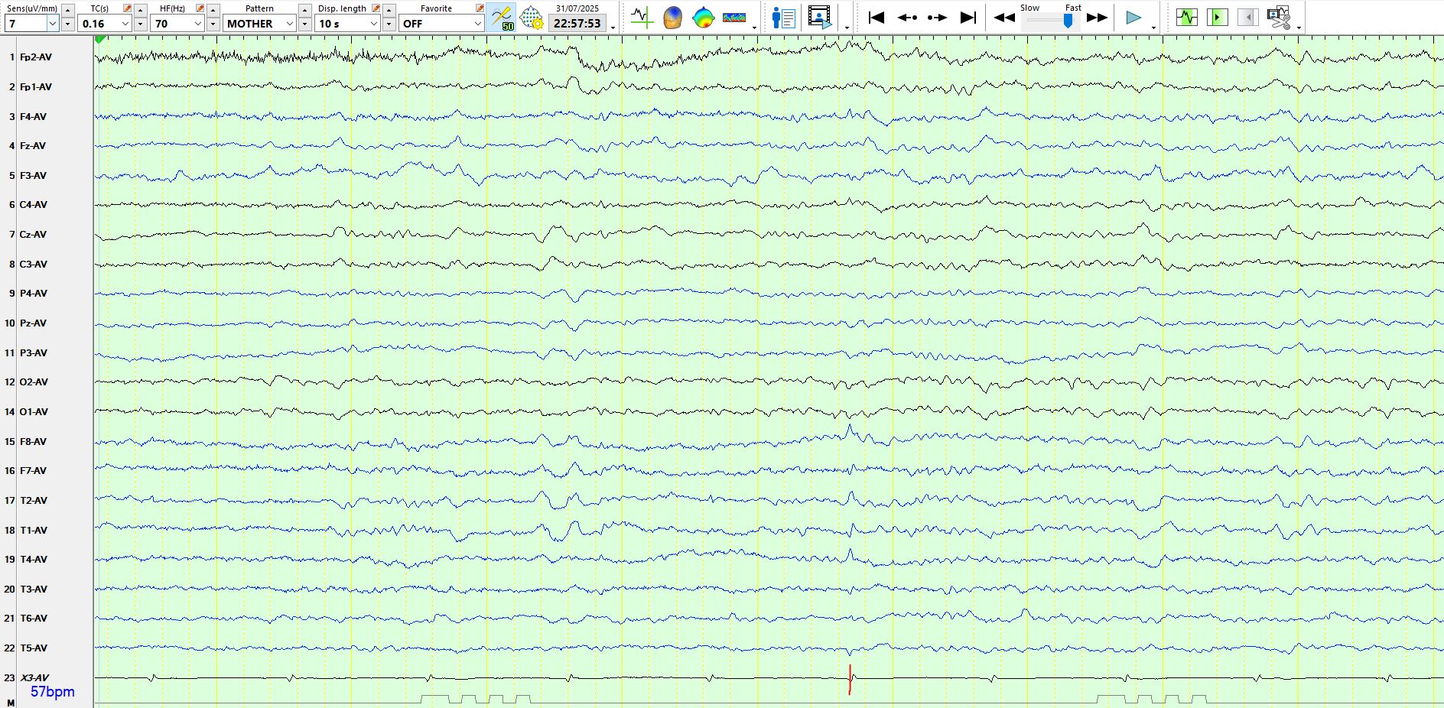Expand the Disp. length dropdown
Image resolution: width=1444 pixels, height=708 pixels.
(373, 24)
